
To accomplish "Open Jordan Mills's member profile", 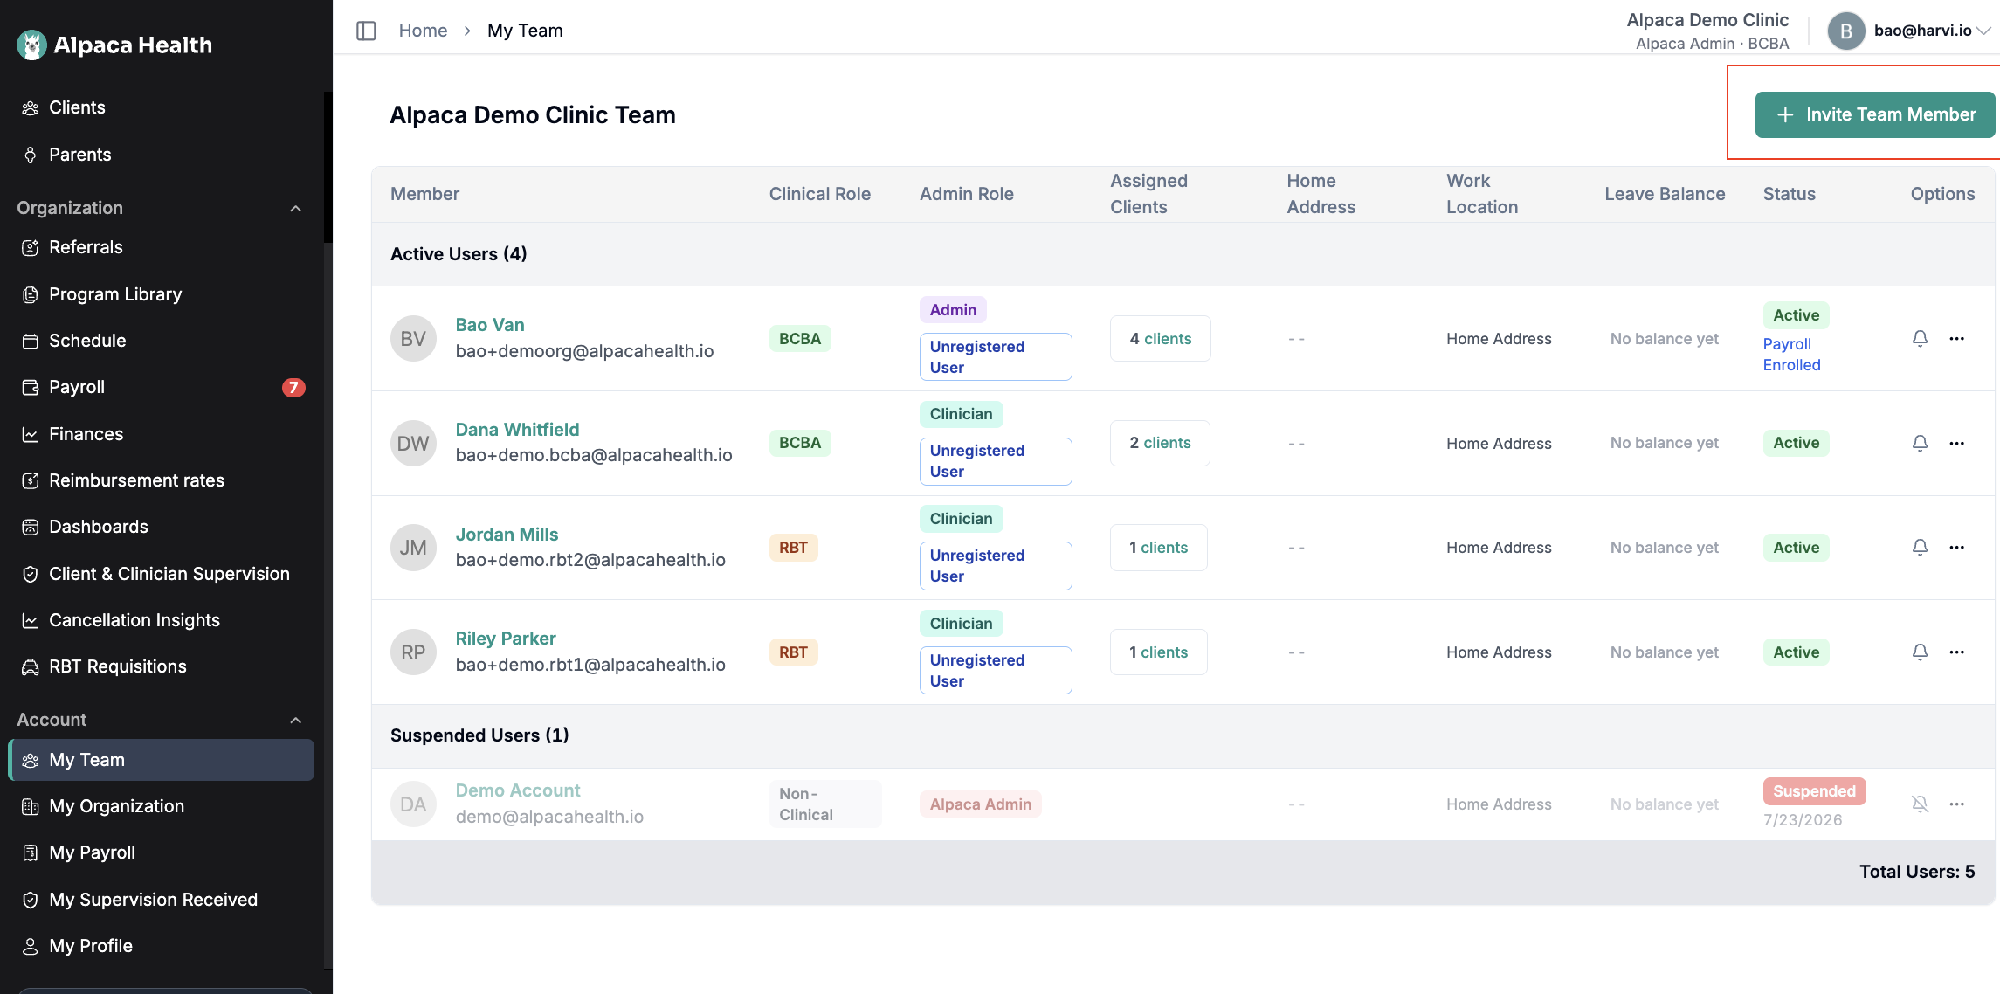I will (x=507, y=535).
